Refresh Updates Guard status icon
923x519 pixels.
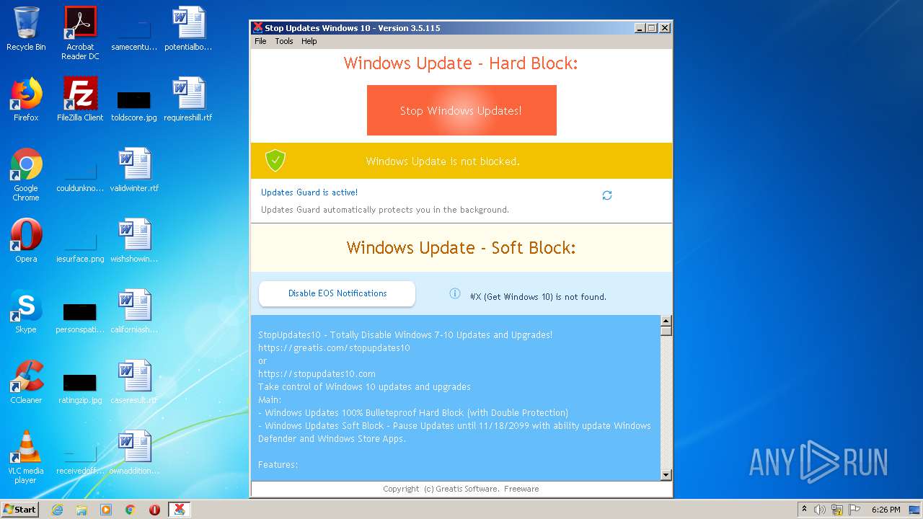pyautogui.click(x=607, y=195)
